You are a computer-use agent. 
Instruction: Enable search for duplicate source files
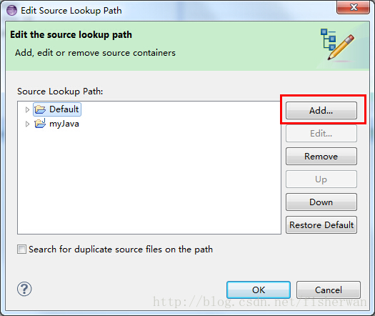coord(21,250)
